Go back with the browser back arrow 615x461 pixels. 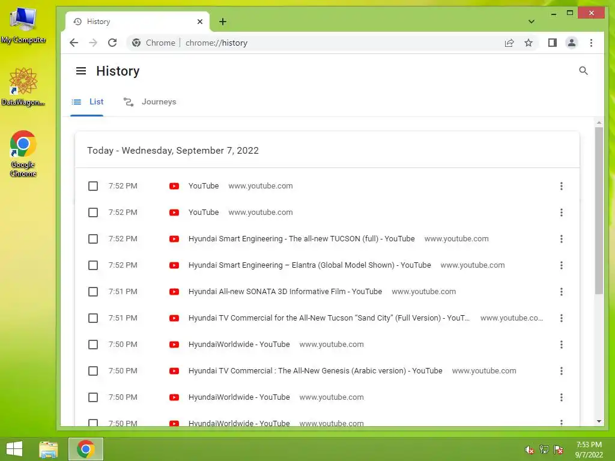pos(74,43)
